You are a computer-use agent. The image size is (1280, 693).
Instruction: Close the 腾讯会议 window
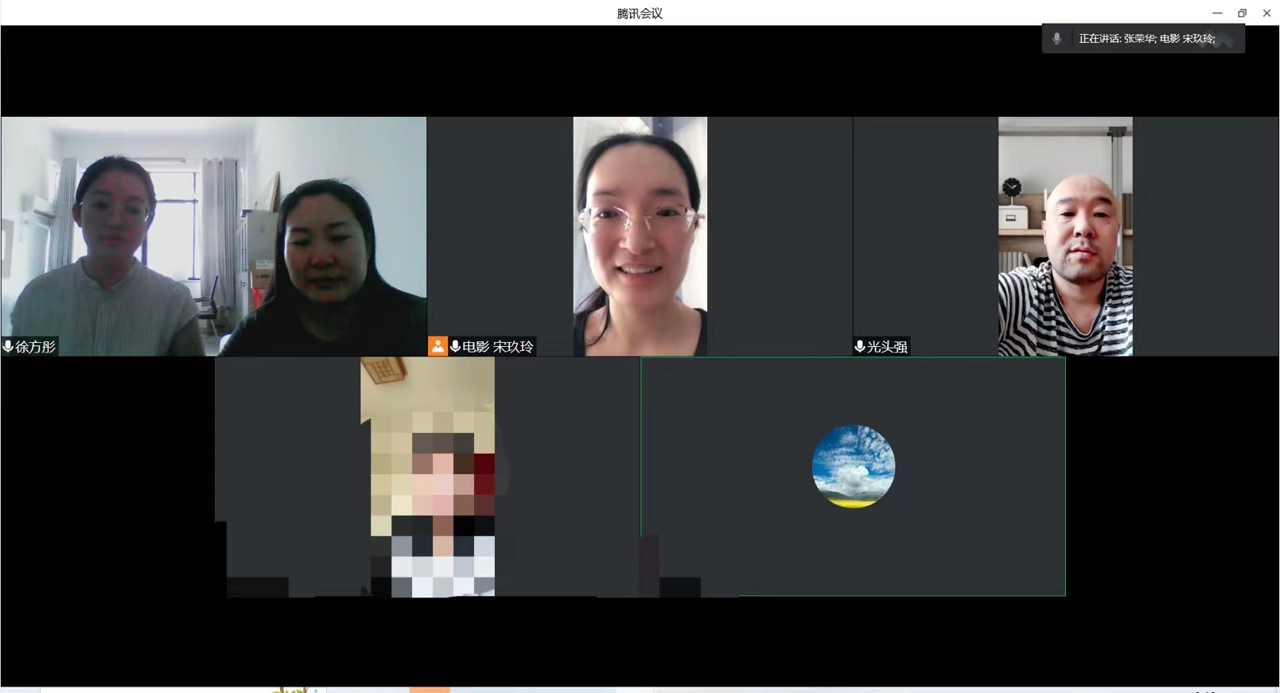tap(1267, 13)
